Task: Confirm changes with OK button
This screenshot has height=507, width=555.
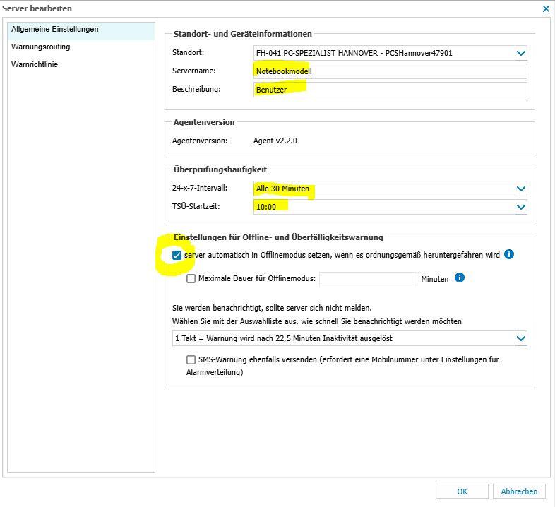Action: 462,491
